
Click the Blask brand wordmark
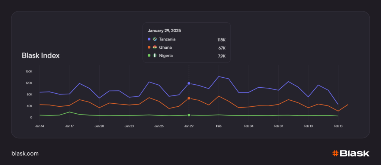click(354, 153)
